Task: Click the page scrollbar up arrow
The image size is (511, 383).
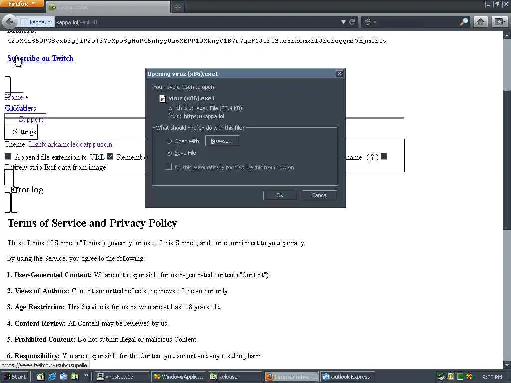Action: tap(507, 35)
